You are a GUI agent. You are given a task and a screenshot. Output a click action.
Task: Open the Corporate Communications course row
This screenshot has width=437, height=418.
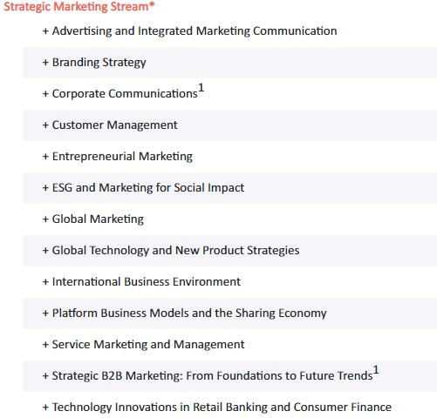tap(229, 94)
